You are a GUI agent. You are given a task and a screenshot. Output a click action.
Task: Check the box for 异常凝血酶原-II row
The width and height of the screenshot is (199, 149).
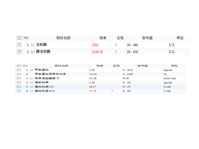[19, 78]
